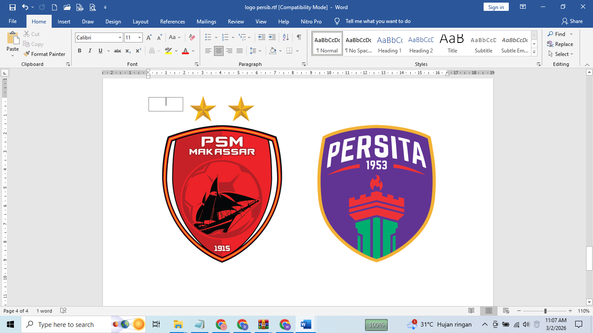
Task: Apply justify alignment
Action: coord(240,51)
